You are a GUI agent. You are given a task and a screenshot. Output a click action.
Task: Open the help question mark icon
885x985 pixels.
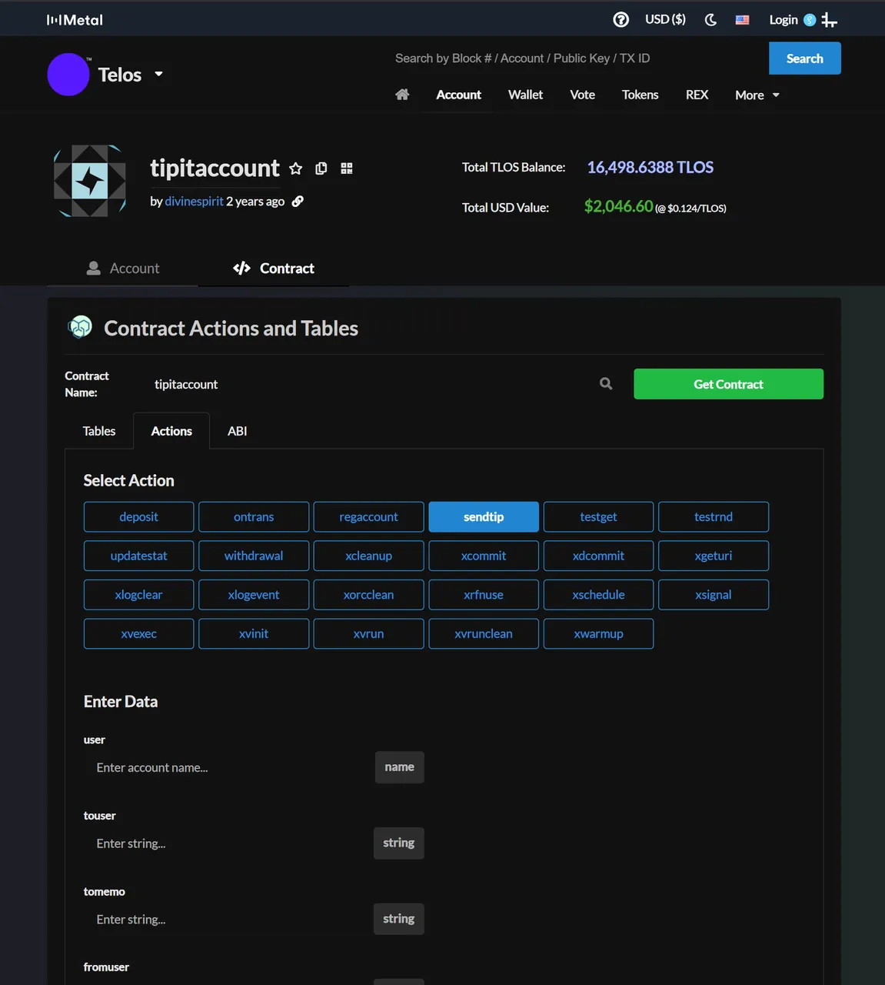point(621,20)
